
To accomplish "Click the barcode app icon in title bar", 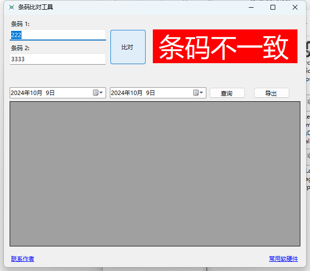I will (x=12, y=7).
